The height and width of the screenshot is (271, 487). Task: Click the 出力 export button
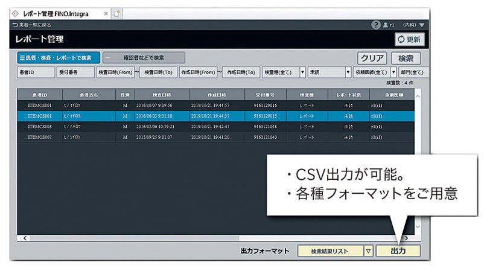tap(398, 251)
